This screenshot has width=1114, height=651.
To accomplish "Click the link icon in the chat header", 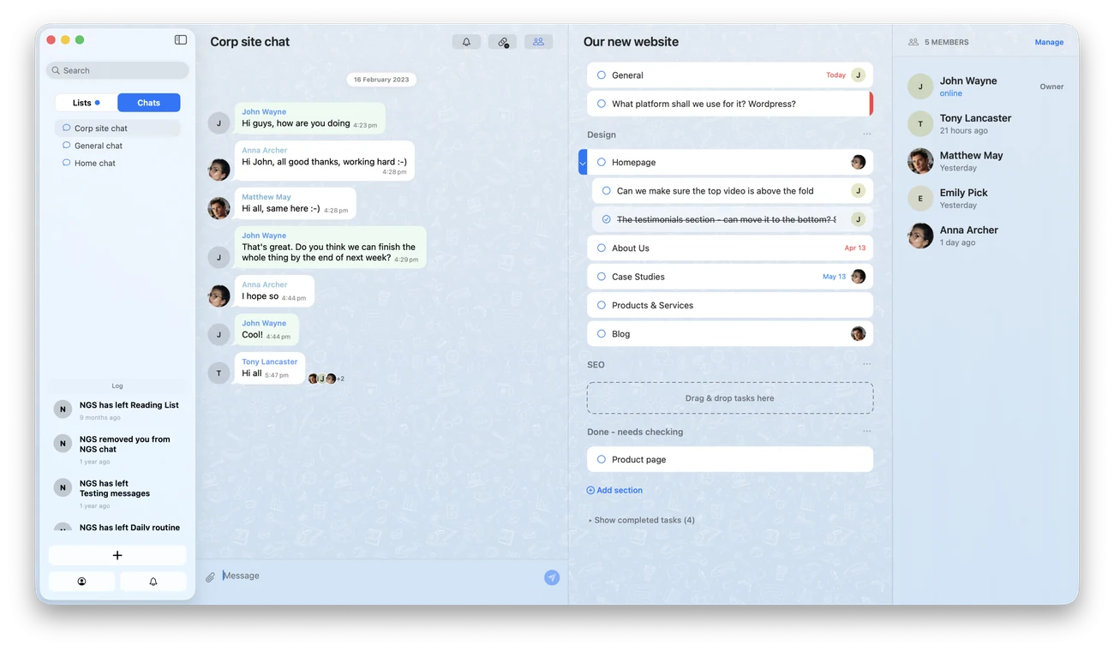I will tap(503, 42).
